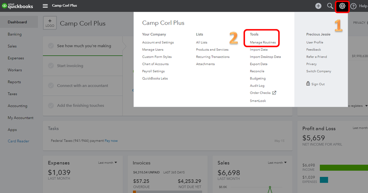Image resolution: width=368 pixels, height=193 pixels.
Task: Go to Taxes in sidebar
Action: point(12,94)
